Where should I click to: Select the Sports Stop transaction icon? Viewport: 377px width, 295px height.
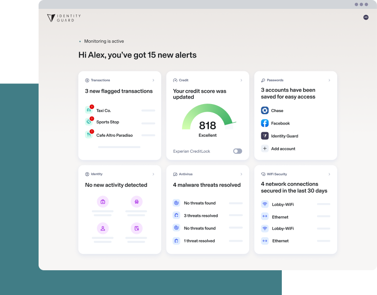[x=89, y=122]
